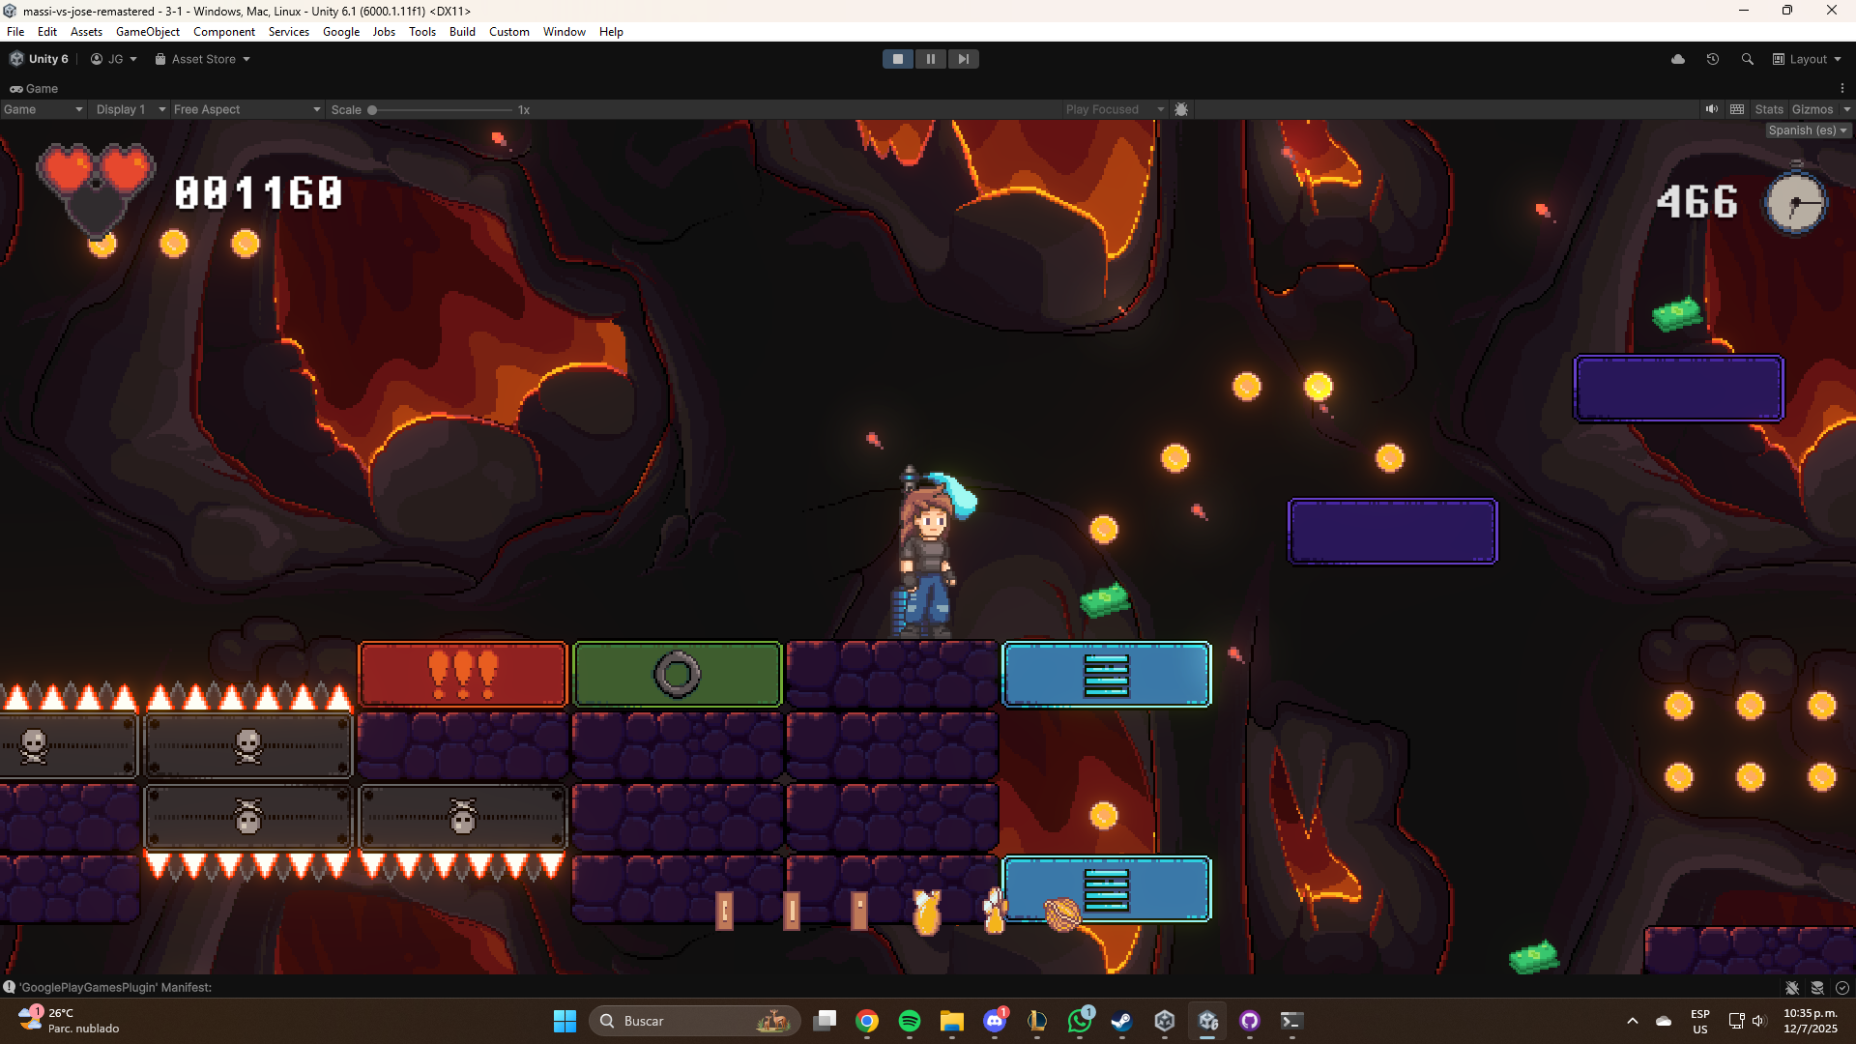Click the Scale slider handle
The height and width of the screenshot is (1044, 1856).
click(x=372, y=110)
